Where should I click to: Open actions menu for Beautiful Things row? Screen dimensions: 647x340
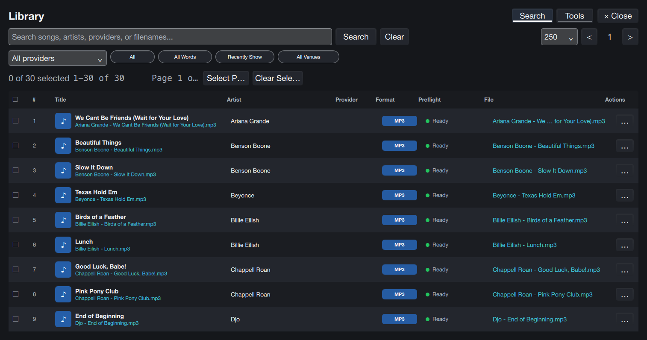(624, 146)
